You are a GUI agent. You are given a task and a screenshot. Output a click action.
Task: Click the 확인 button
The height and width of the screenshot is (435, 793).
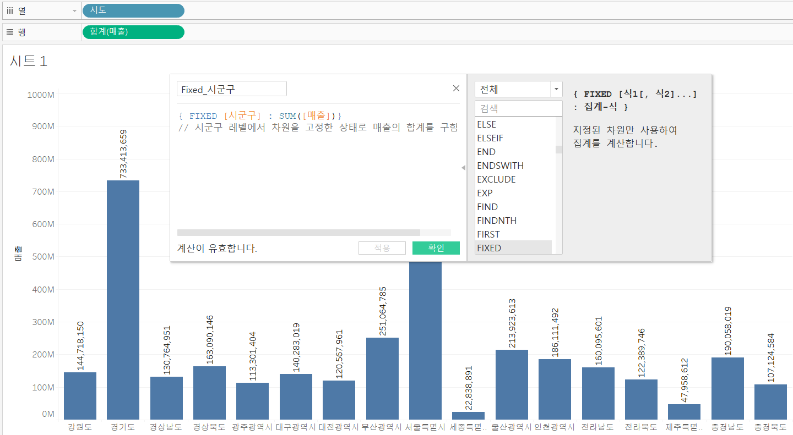436,248
